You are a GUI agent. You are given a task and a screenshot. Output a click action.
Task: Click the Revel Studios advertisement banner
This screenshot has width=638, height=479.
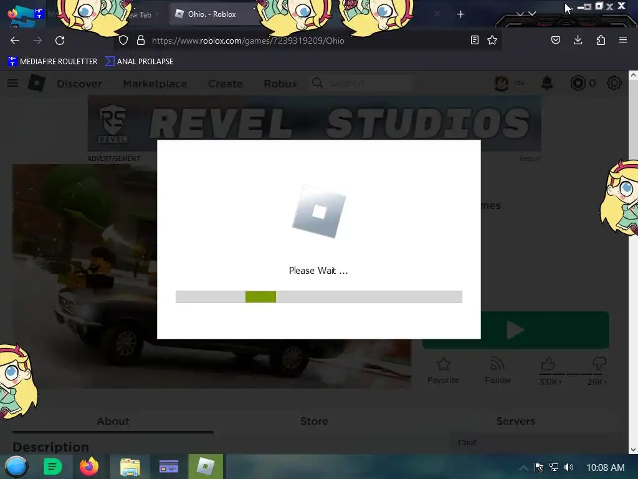click(x=315, y=123)
